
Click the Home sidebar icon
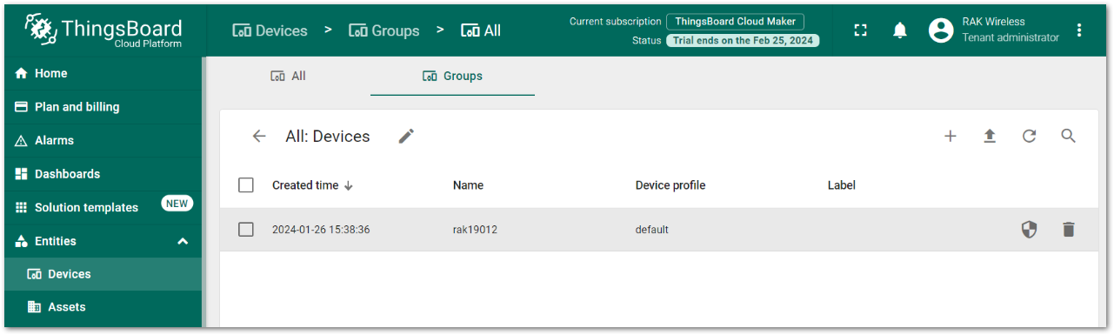22,74
